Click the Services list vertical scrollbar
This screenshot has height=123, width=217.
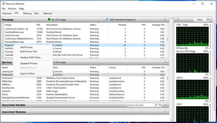tap(167, 78)
